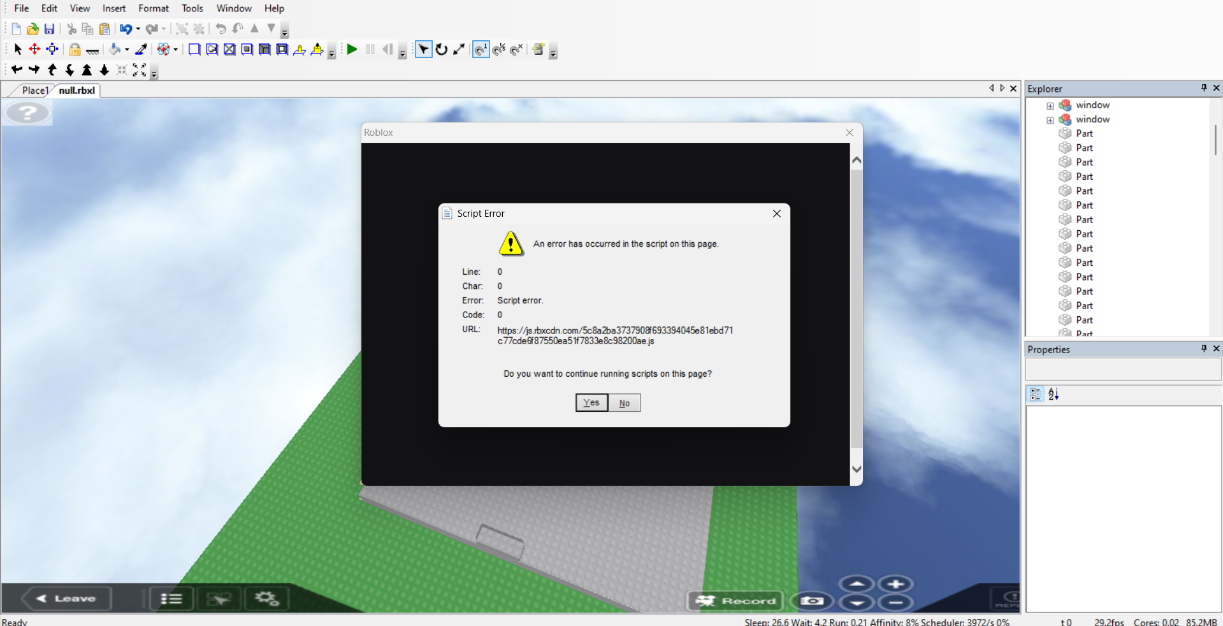Click the Material tool icon
This screenshot has width=1223, height=626.
(x=163, y=49)
